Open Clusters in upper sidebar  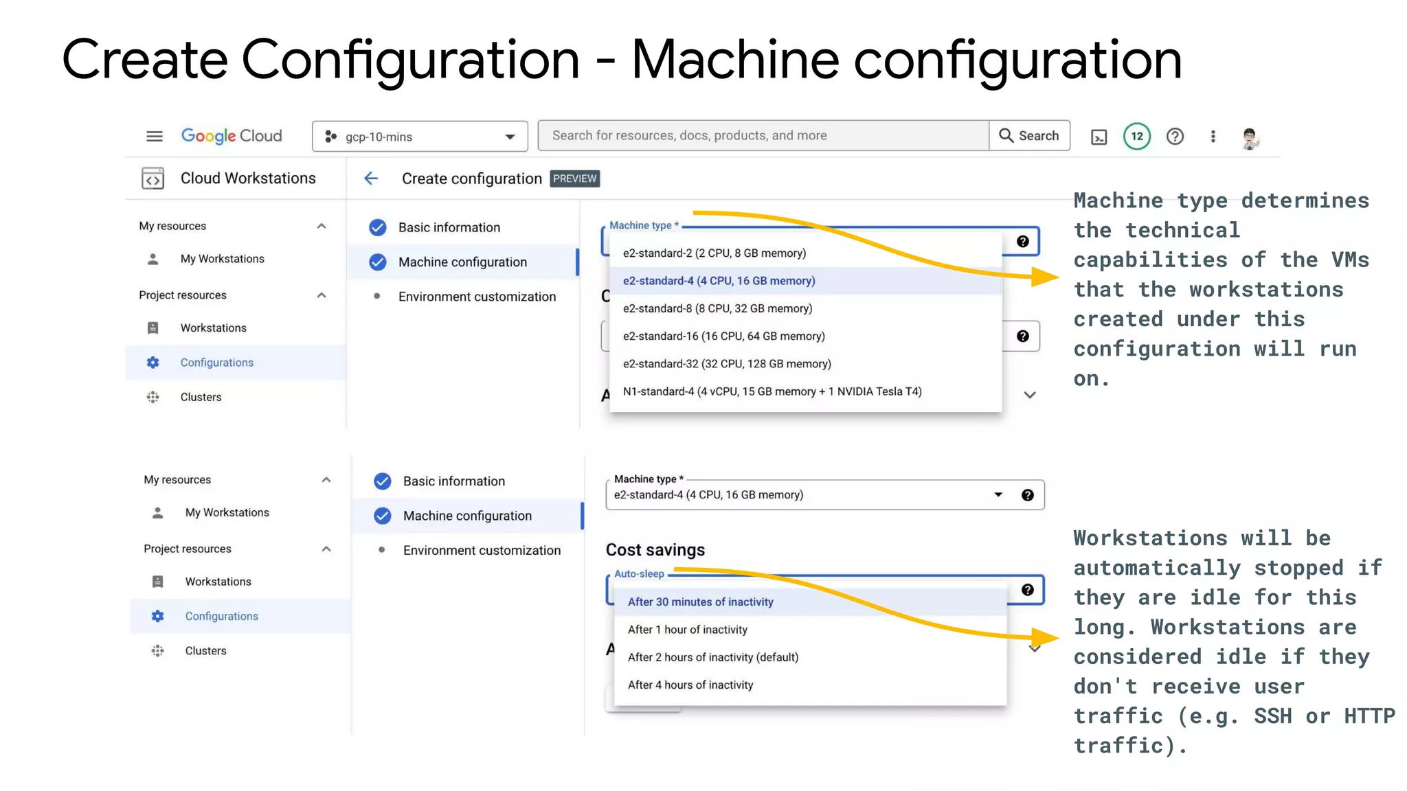pyautogui.click(x=201, y=397)
